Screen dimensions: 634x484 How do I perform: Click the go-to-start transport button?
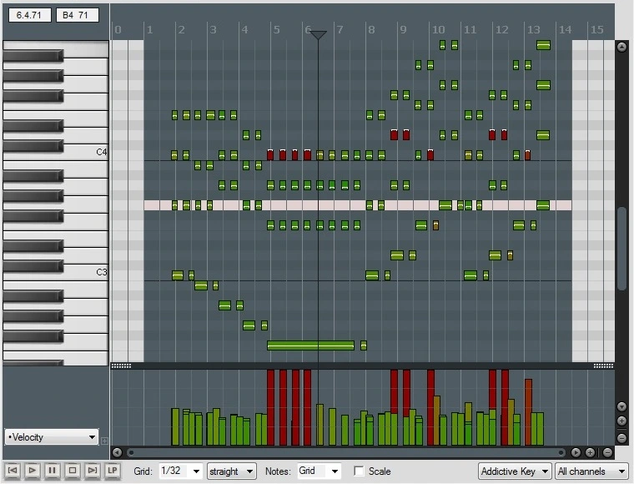13,471
